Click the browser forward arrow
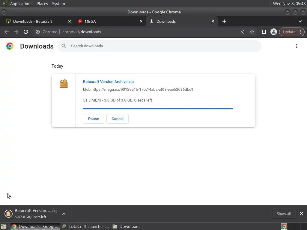307x230 pixels. [x=16, y=32]
